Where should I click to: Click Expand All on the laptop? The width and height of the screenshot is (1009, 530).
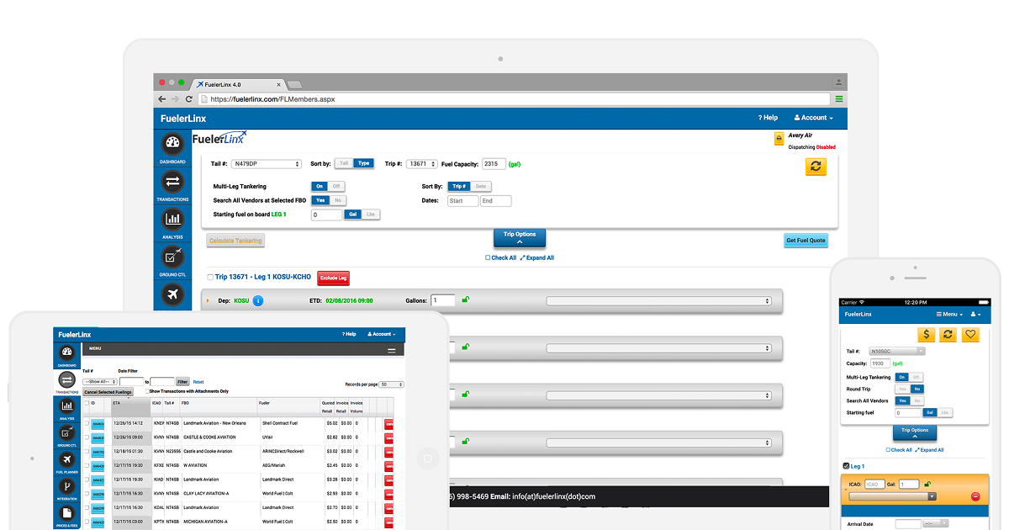point(537,258)
